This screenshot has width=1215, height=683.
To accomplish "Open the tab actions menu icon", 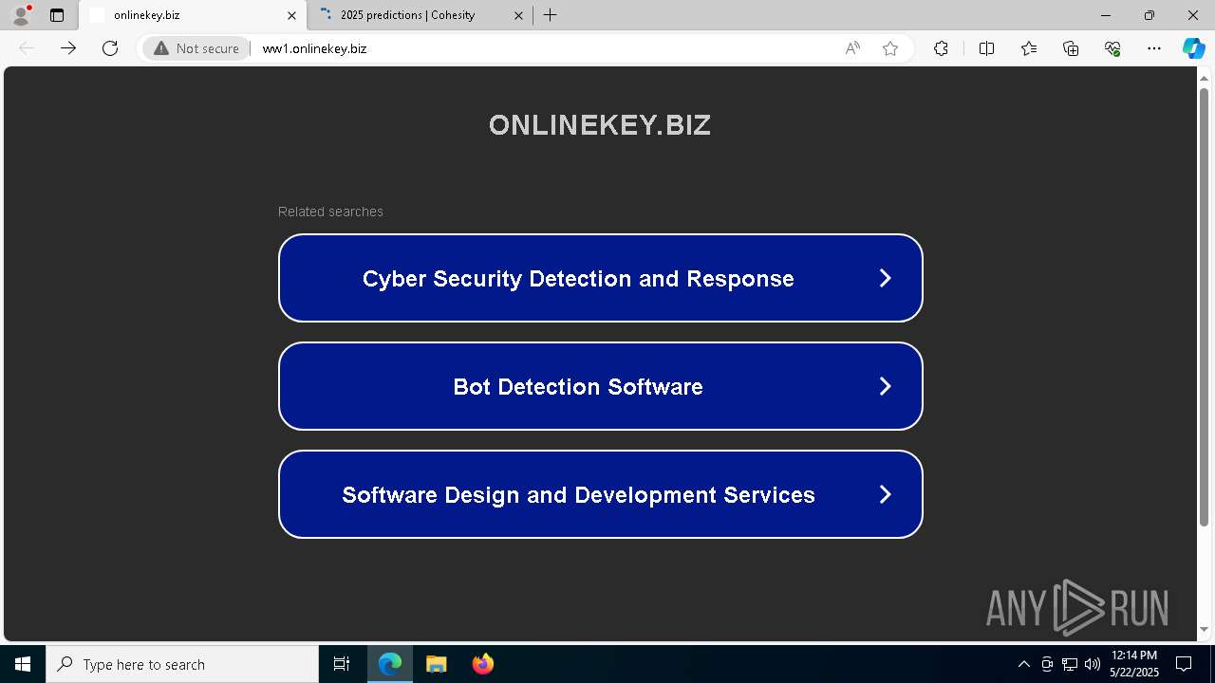I will [57, 15].
